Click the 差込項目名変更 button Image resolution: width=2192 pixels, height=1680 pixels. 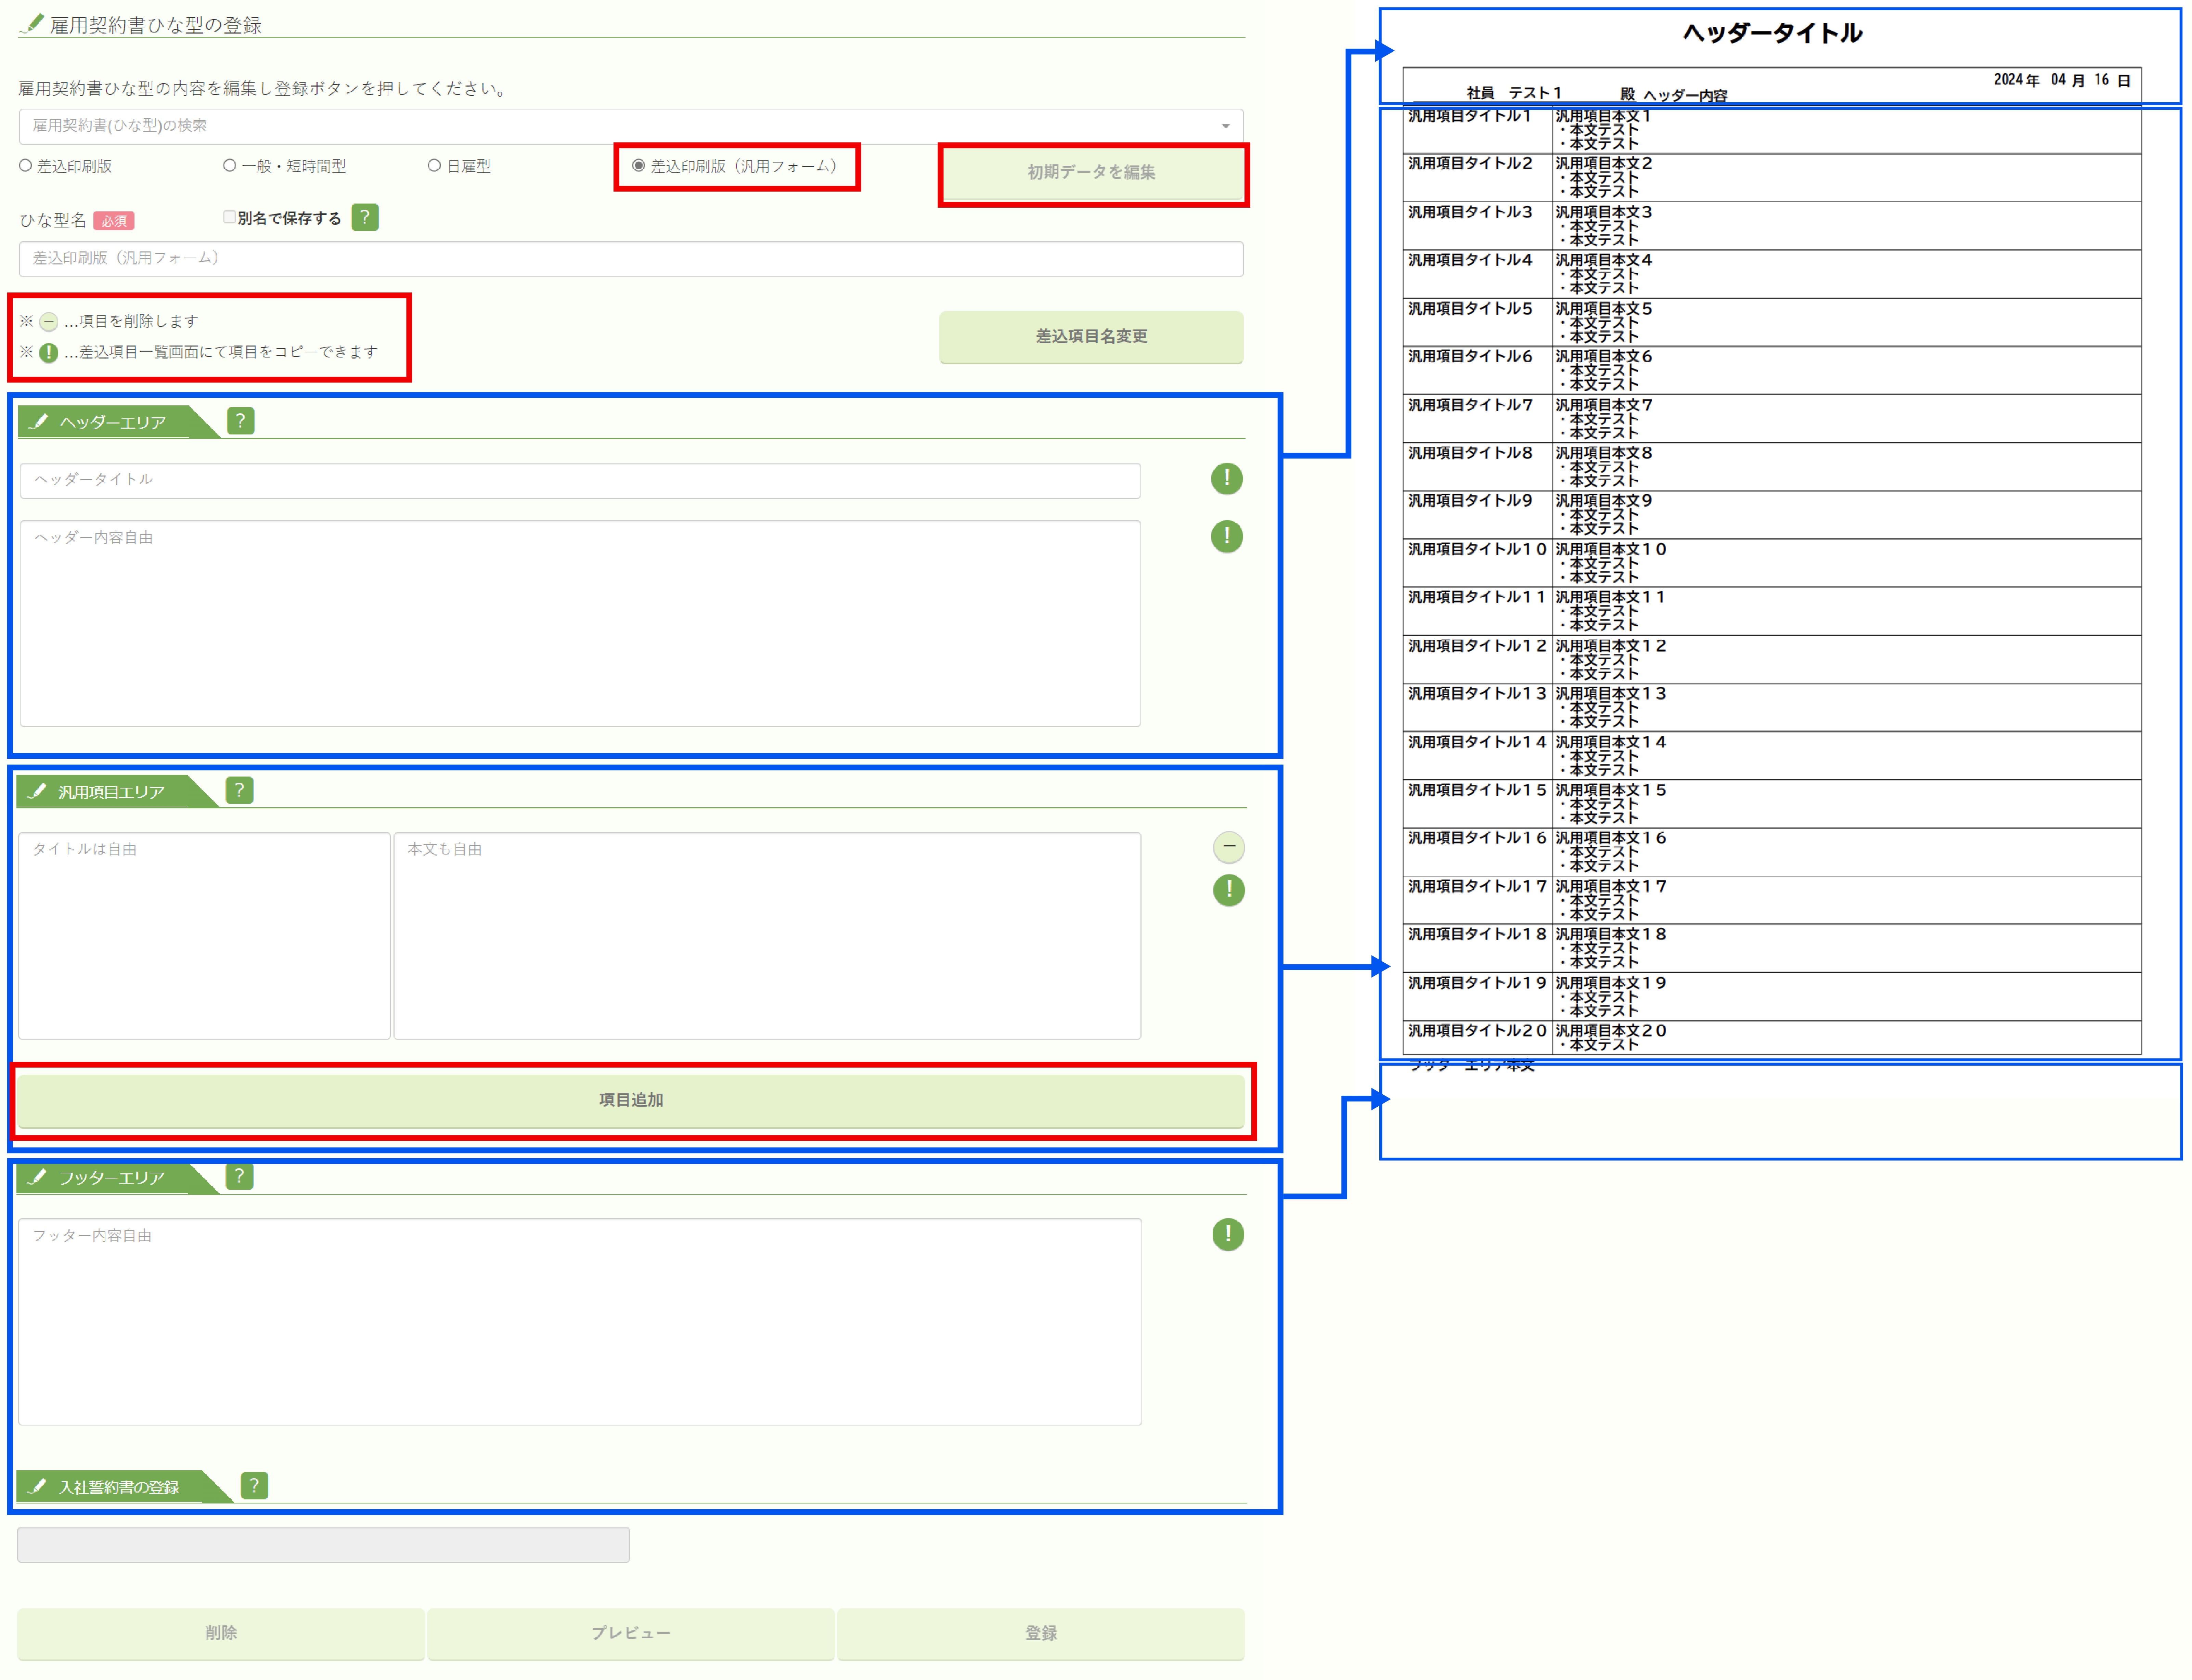1091,337
